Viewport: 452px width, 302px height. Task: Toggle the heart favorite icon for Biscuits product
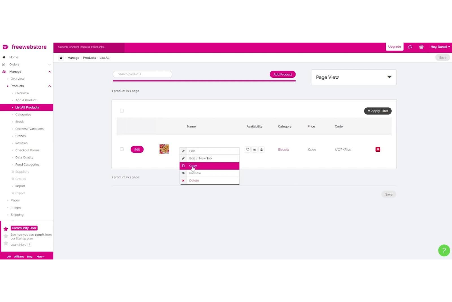coord(248,149)
